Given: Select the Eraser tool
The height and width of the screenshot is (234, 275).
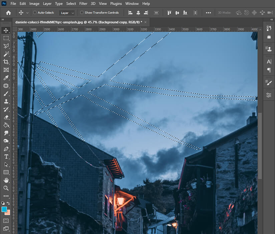Looking at the screenshot, I should point(6,117).
